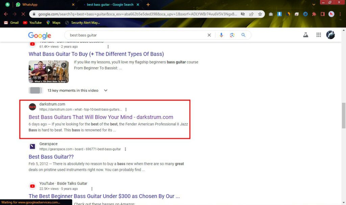346x205 pixels.
Task: Click the magnifier search button
Action: [x=243, y=35]
